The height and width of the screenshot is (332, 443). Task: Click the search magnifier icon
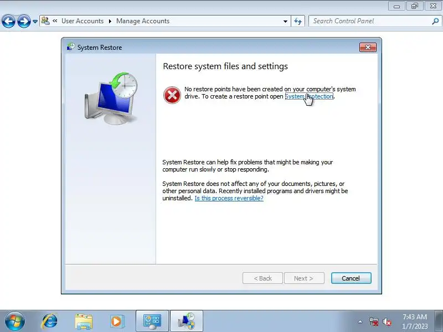click(x=435, y=21)
